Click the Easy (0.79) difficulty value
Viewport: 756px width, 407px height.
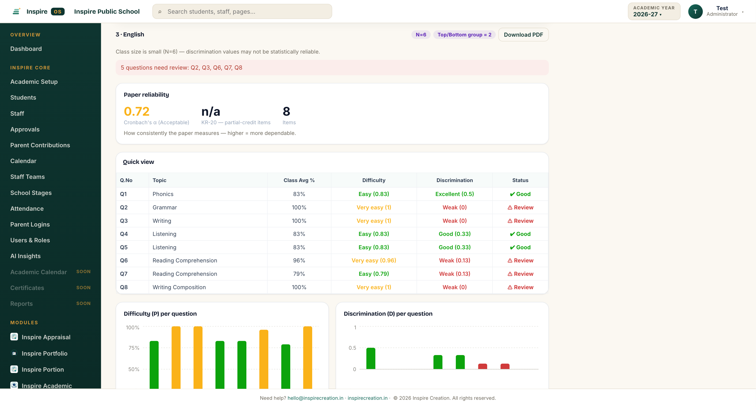(x=374, y=274)
